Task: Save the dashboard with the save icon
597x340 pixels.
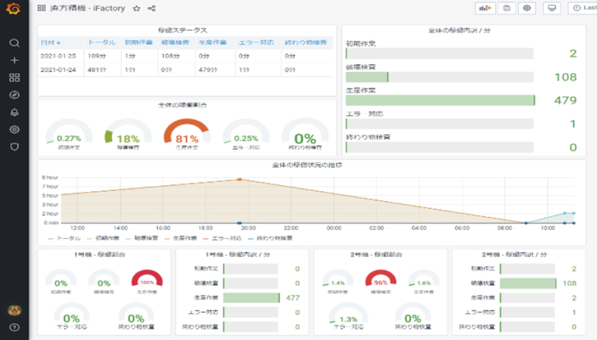Action: click(507, 8)
